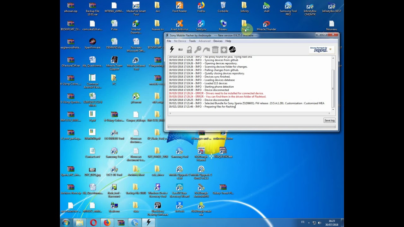
Task: Select the SideSync desktop shortcut
Action: tap(201, 26)
